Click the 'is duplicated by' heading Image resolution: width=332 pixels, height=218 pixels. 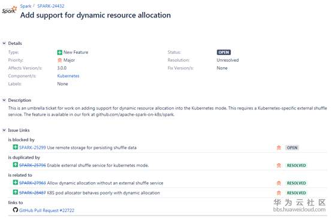24,158
